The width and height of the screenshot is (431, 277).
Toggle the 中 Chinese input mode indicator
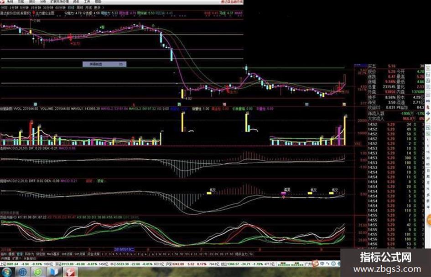coord(322,264)
